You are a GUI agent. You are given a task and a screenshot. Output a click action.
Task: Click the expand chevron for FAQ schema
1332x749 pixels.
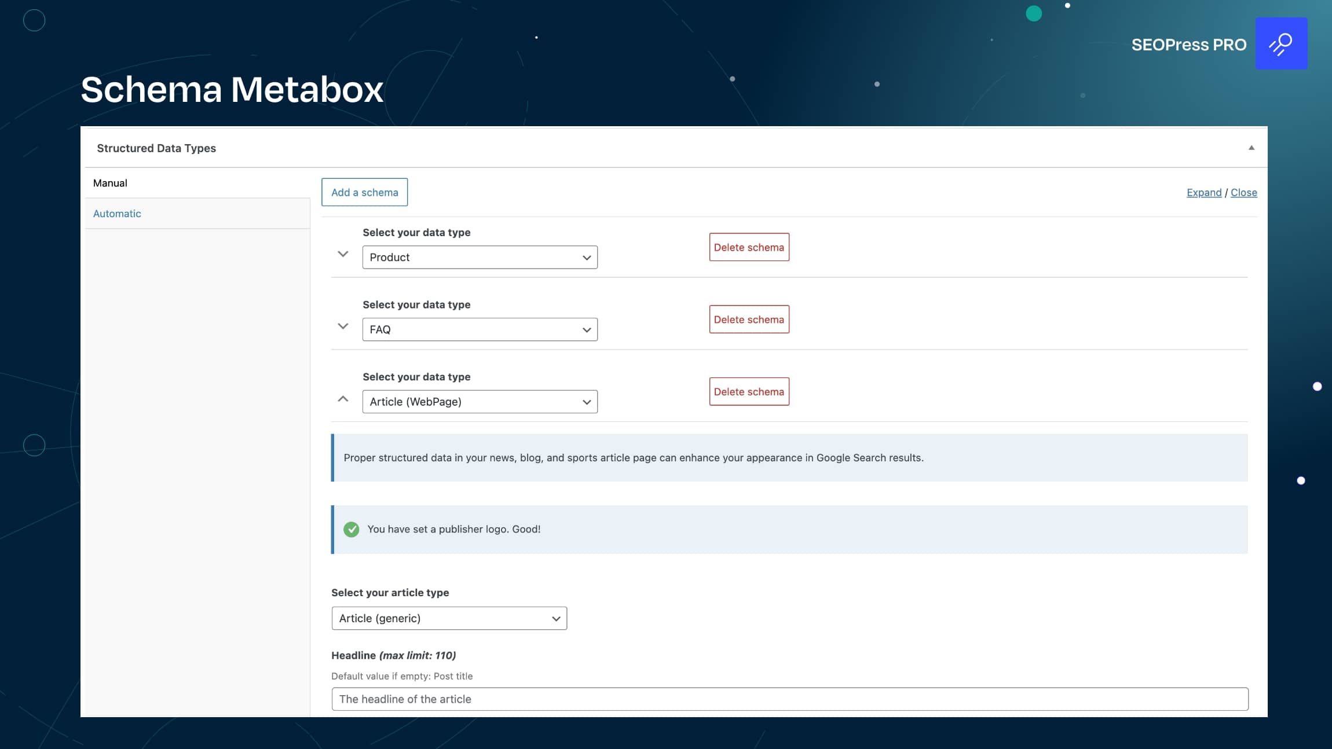tap(343, 325)
